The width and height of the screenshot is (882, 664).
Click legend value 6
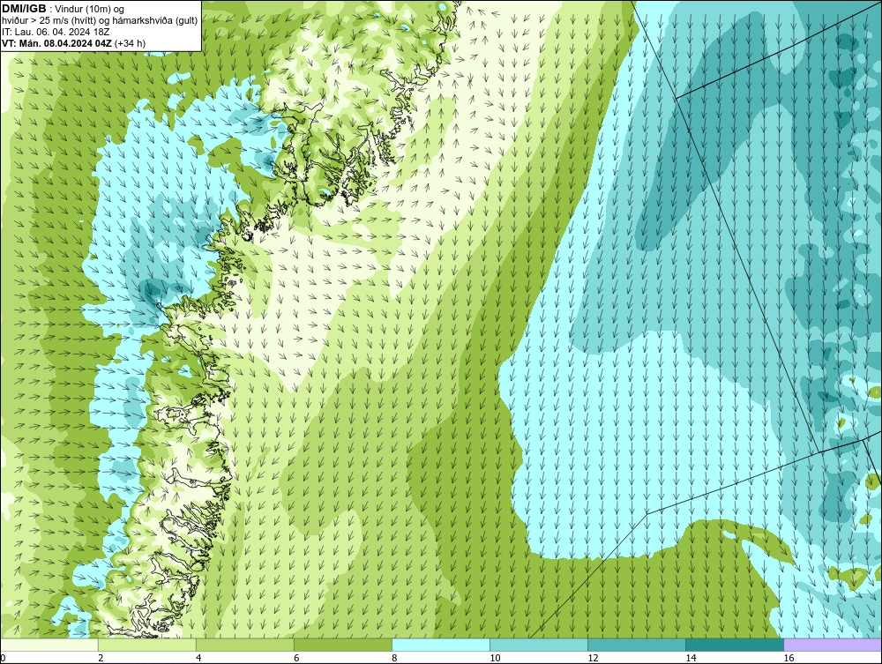(x=296, y=658)
